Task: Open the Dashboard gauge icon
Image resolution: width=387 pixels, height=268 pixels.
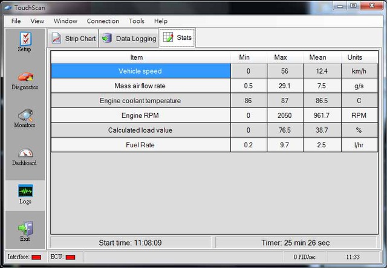Action: point(25,154)
